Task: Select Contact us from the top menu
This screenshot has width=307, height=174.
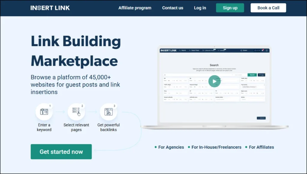Action: (x=172, y=8)
